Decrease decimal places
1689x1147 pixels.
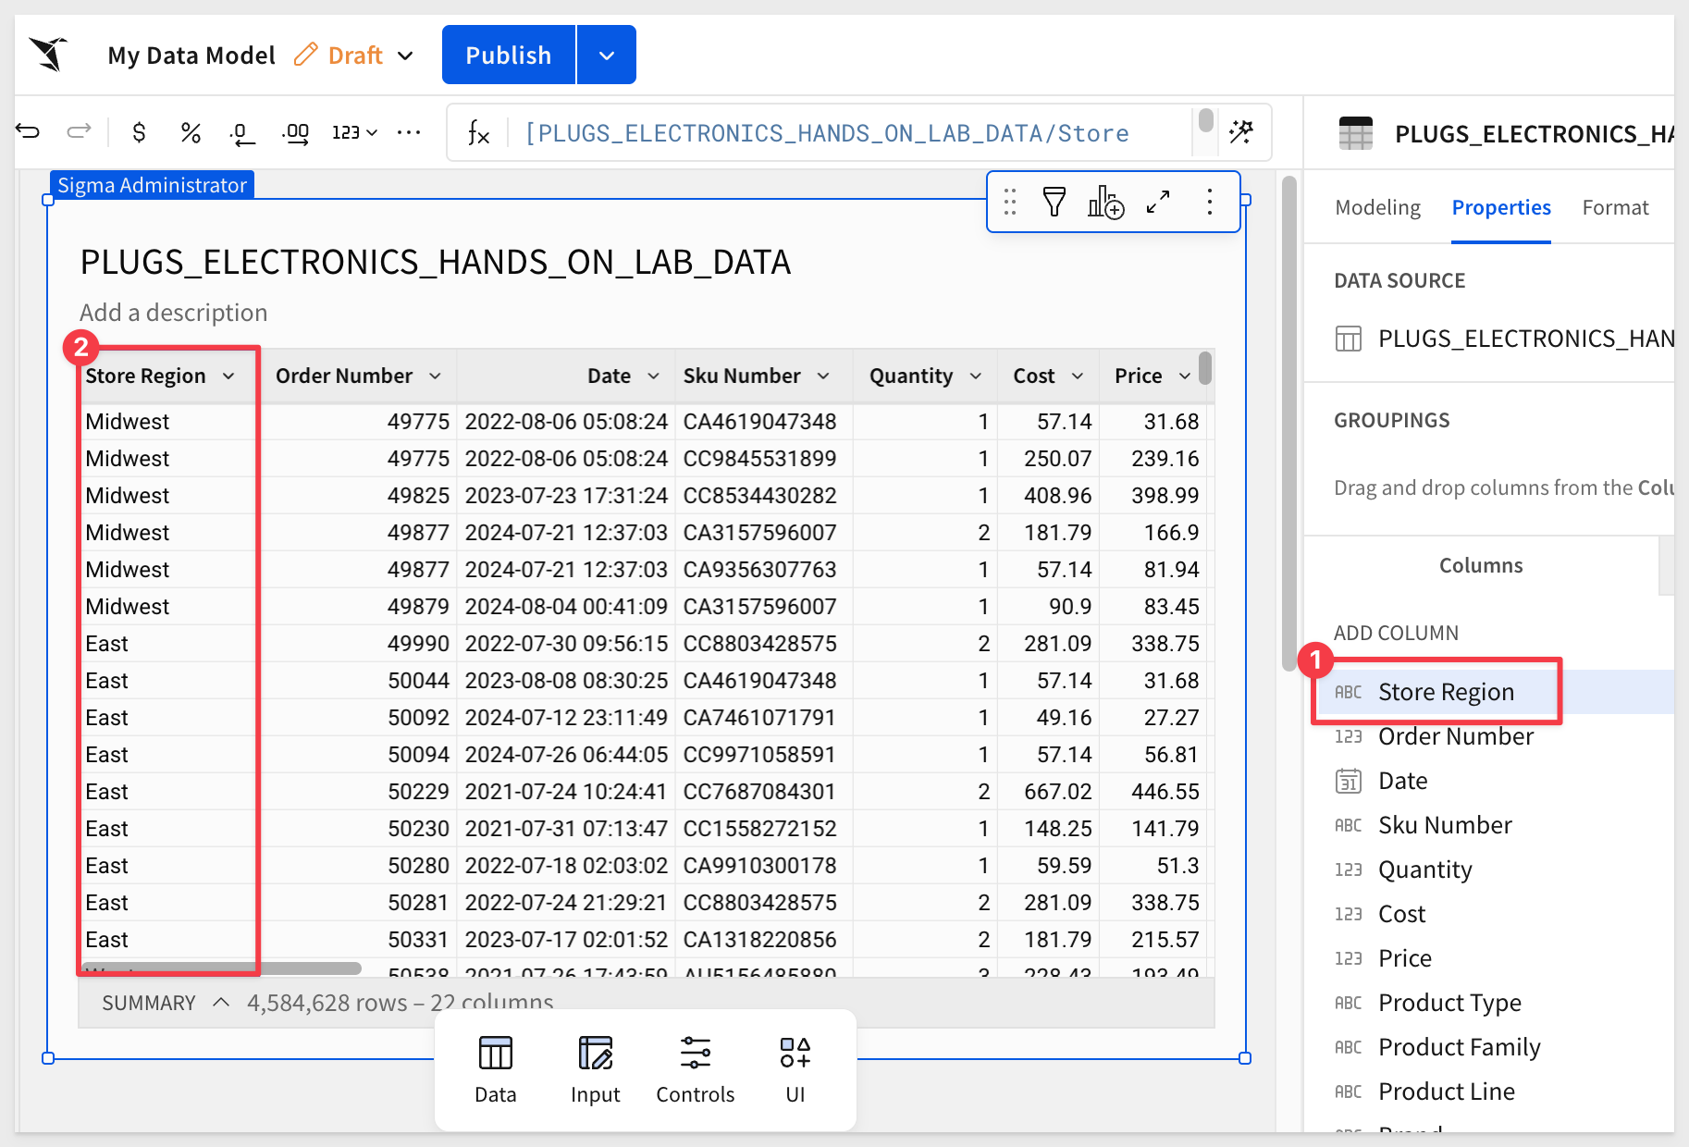[241, 133]
